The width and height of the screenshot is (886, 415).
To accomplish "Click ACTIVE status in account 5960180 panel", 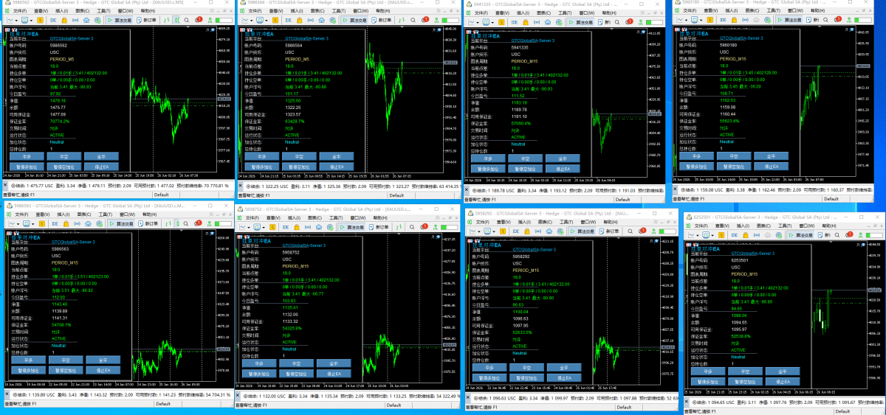I will point(727,135).
